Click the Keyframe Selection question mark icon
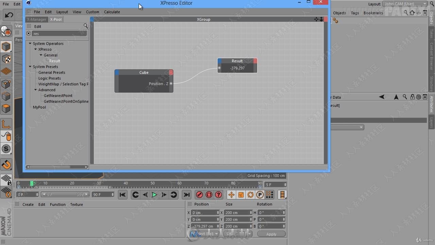 (x=219, y=195)
